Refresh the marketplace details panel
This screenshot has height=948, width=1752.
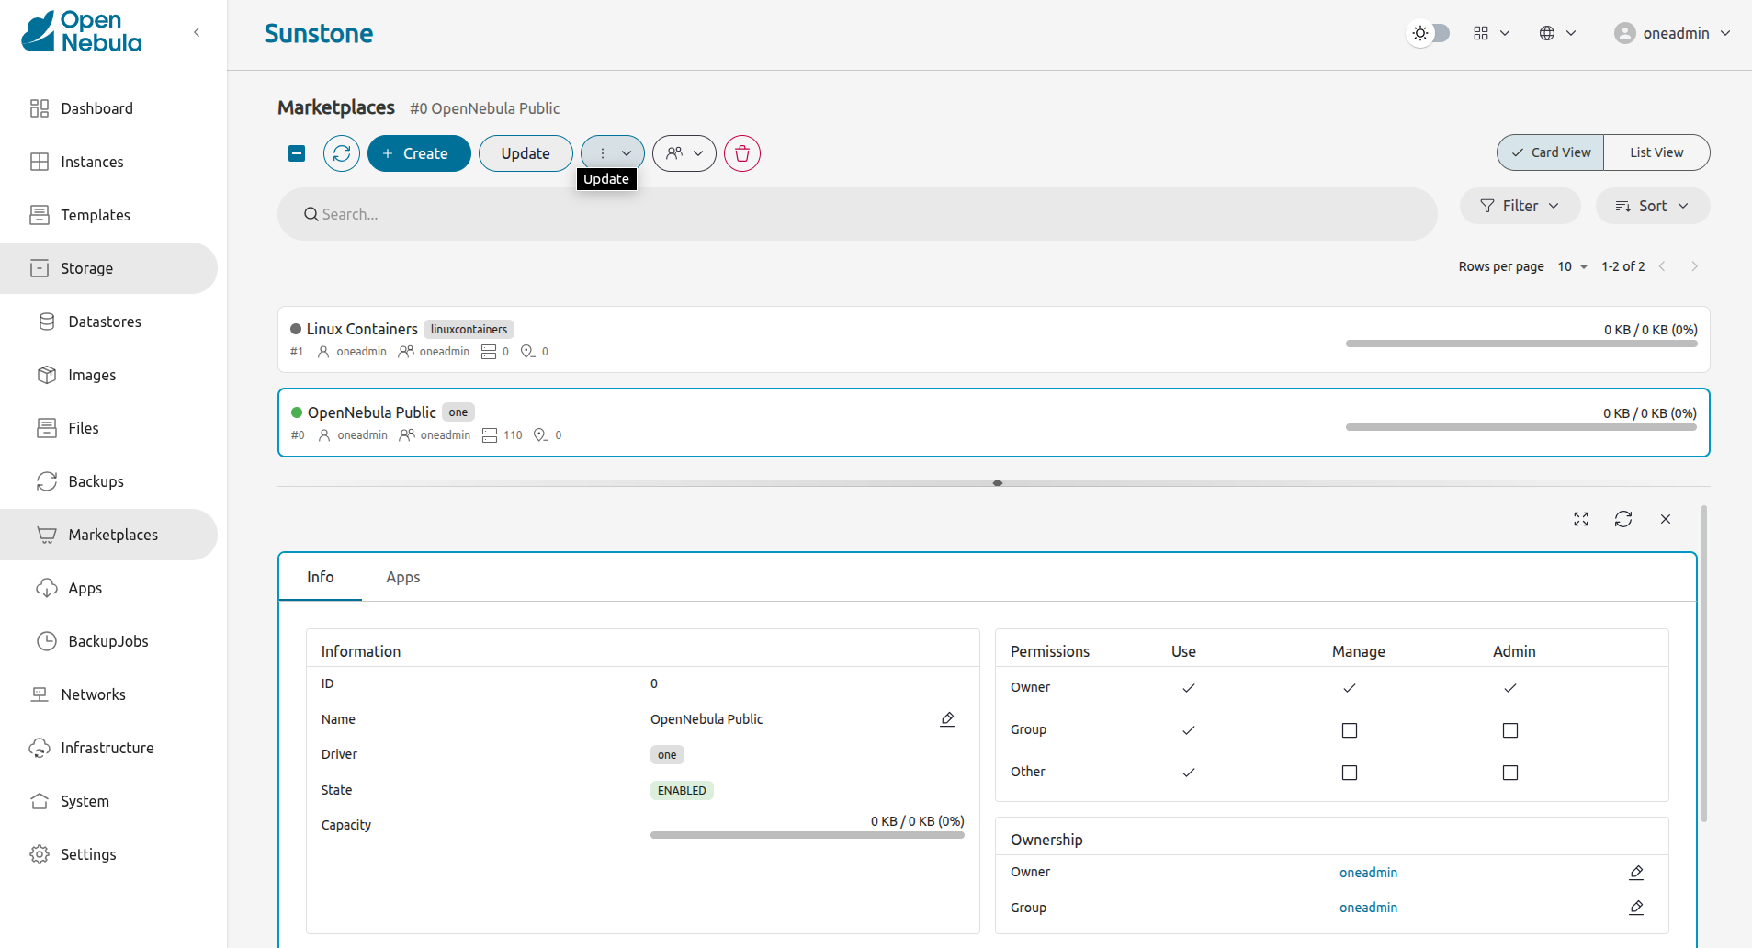coord(1623,519)
